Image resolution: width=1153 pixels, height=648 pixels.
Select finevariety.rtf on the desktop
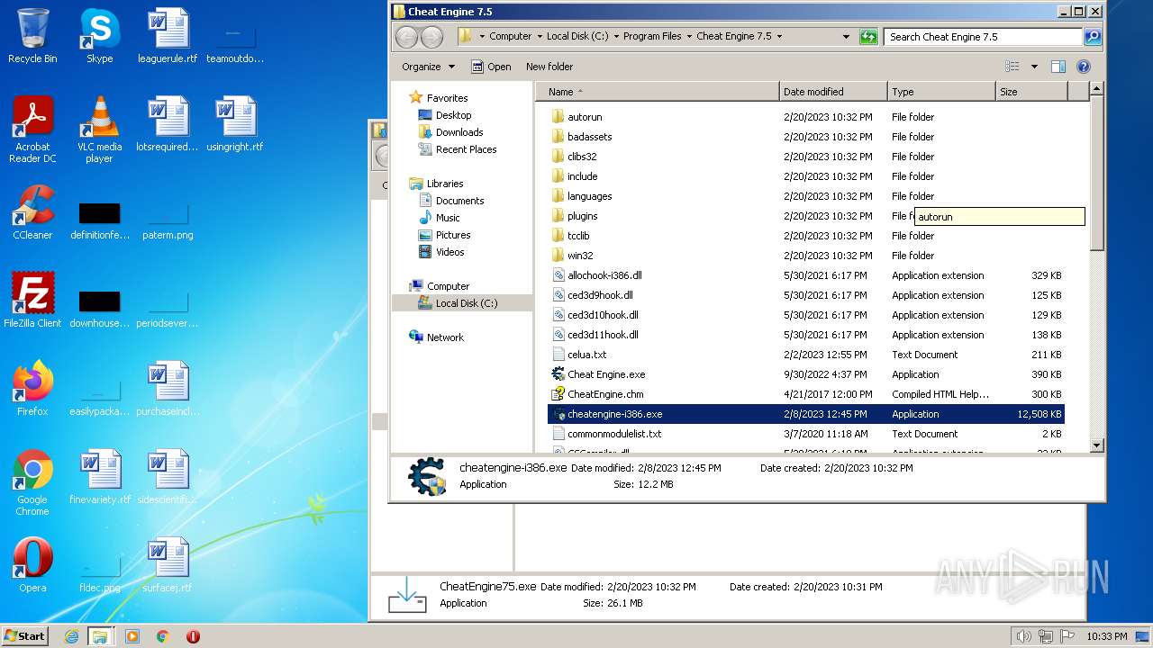pos(100,477)
